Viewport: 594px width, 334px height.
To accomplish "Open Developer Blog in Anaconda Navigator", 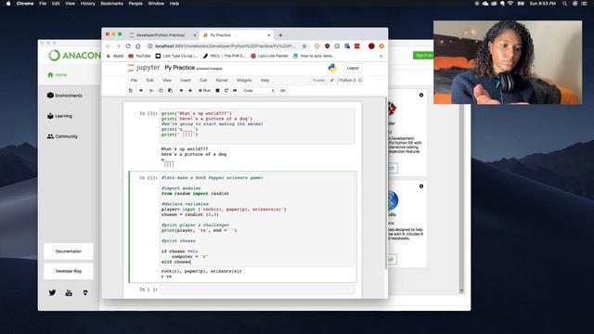I will click(x=69, y=271).
